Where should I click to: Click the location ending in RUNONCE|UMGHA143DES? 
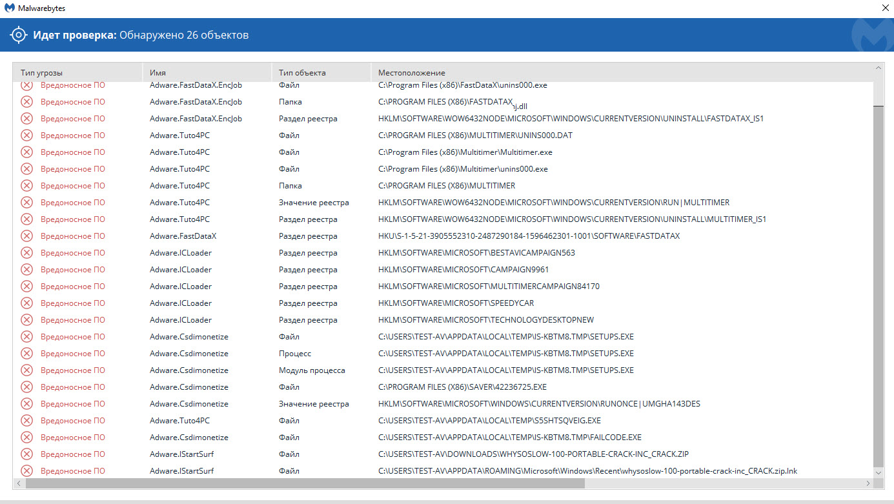tap(539, 404)
